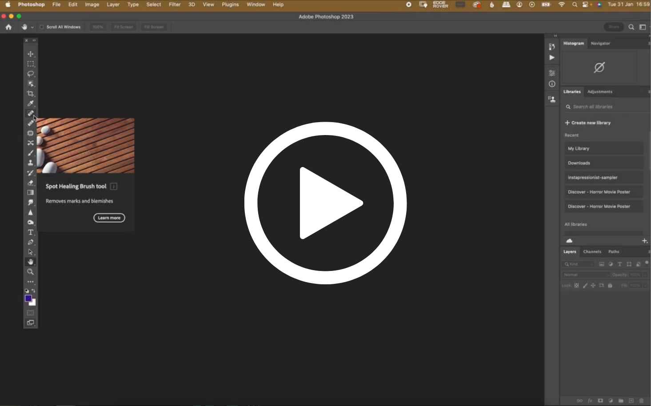
Task: Open the Actions panel play icon
Action: tap(552, 57)
